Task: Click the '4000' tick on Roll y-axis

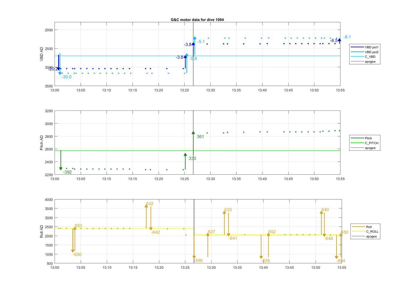Action: coord(49,200)
